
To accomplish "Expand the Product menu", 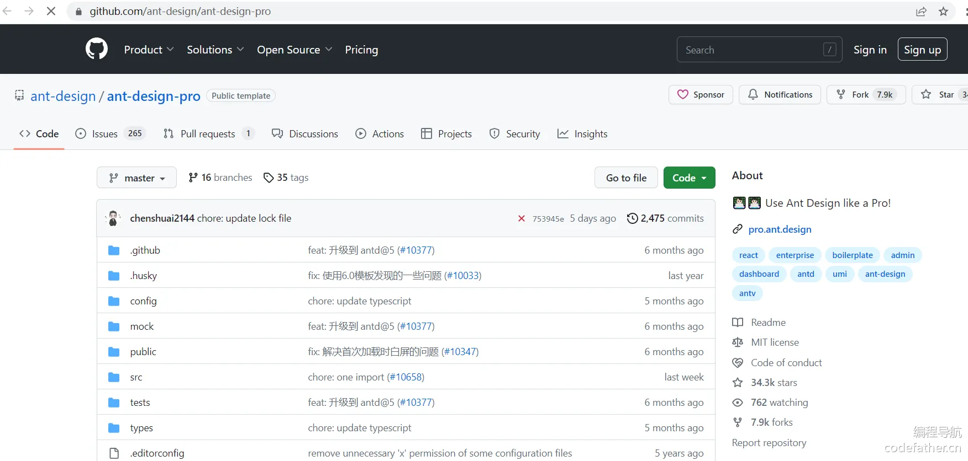I will point(149,50).
